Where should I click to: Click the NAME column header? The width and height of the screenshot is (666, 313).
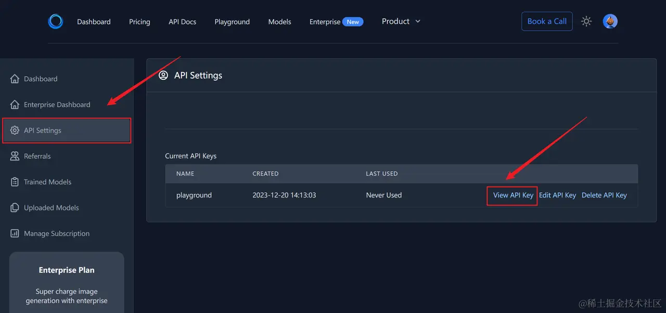[185, 173]
